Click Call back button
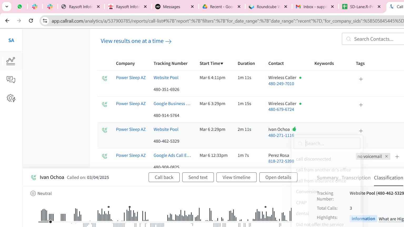 pos(164,177)
